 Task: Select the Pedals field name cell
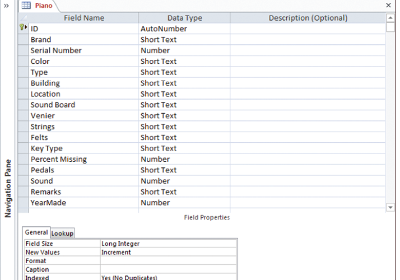pyautogui.click(x=83, y=170)
